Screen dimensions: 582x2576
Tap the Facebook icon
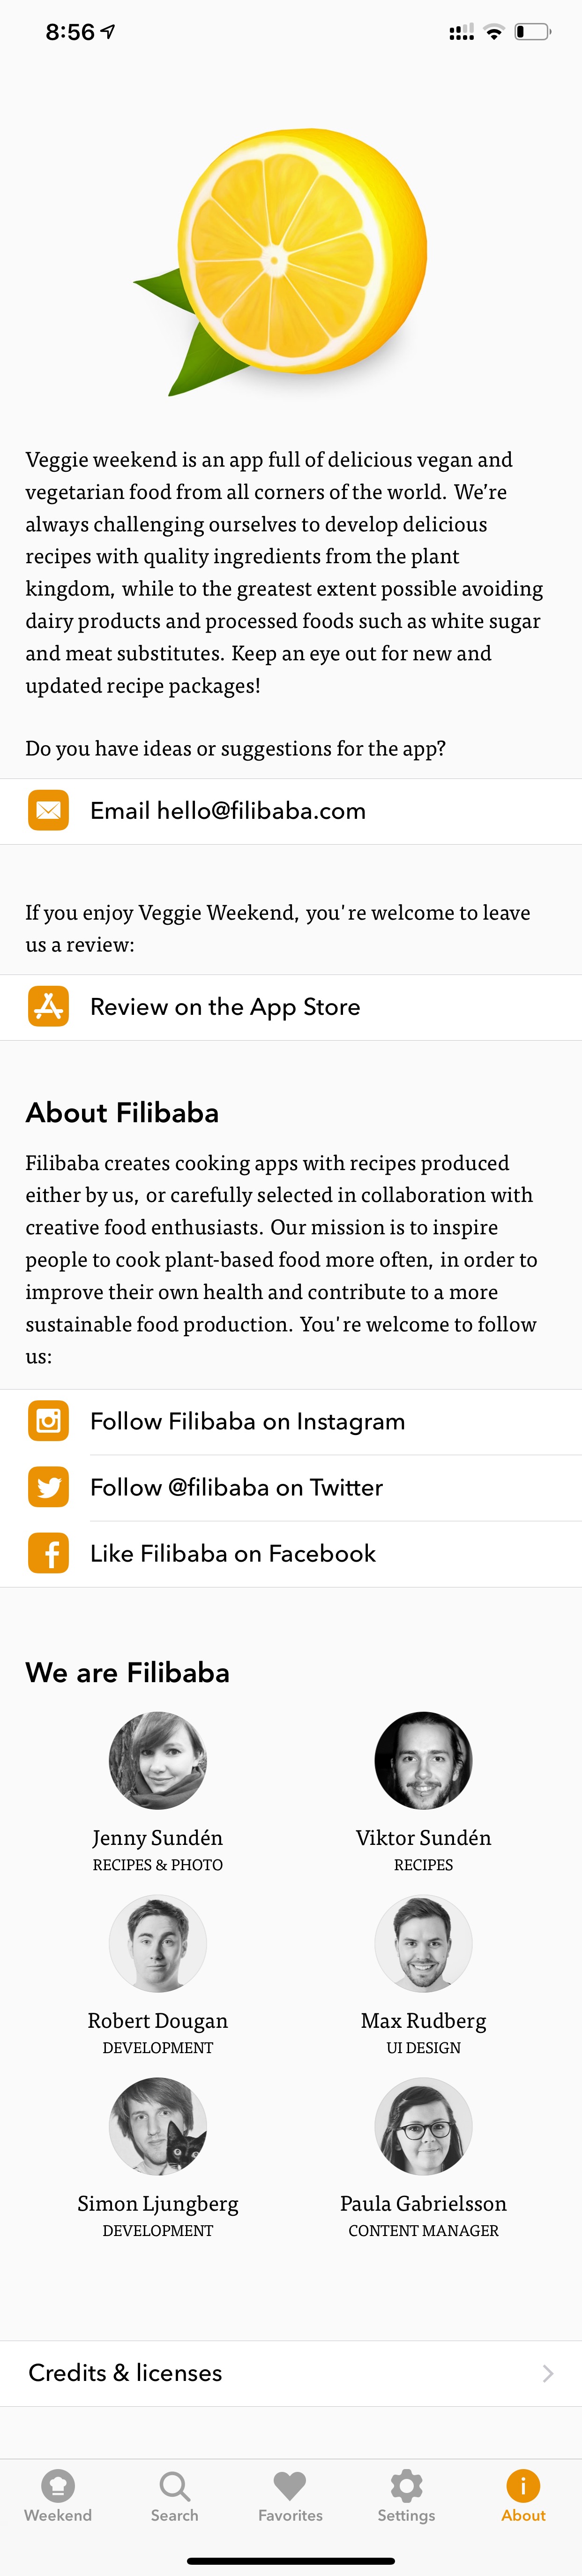point(48,1553)
